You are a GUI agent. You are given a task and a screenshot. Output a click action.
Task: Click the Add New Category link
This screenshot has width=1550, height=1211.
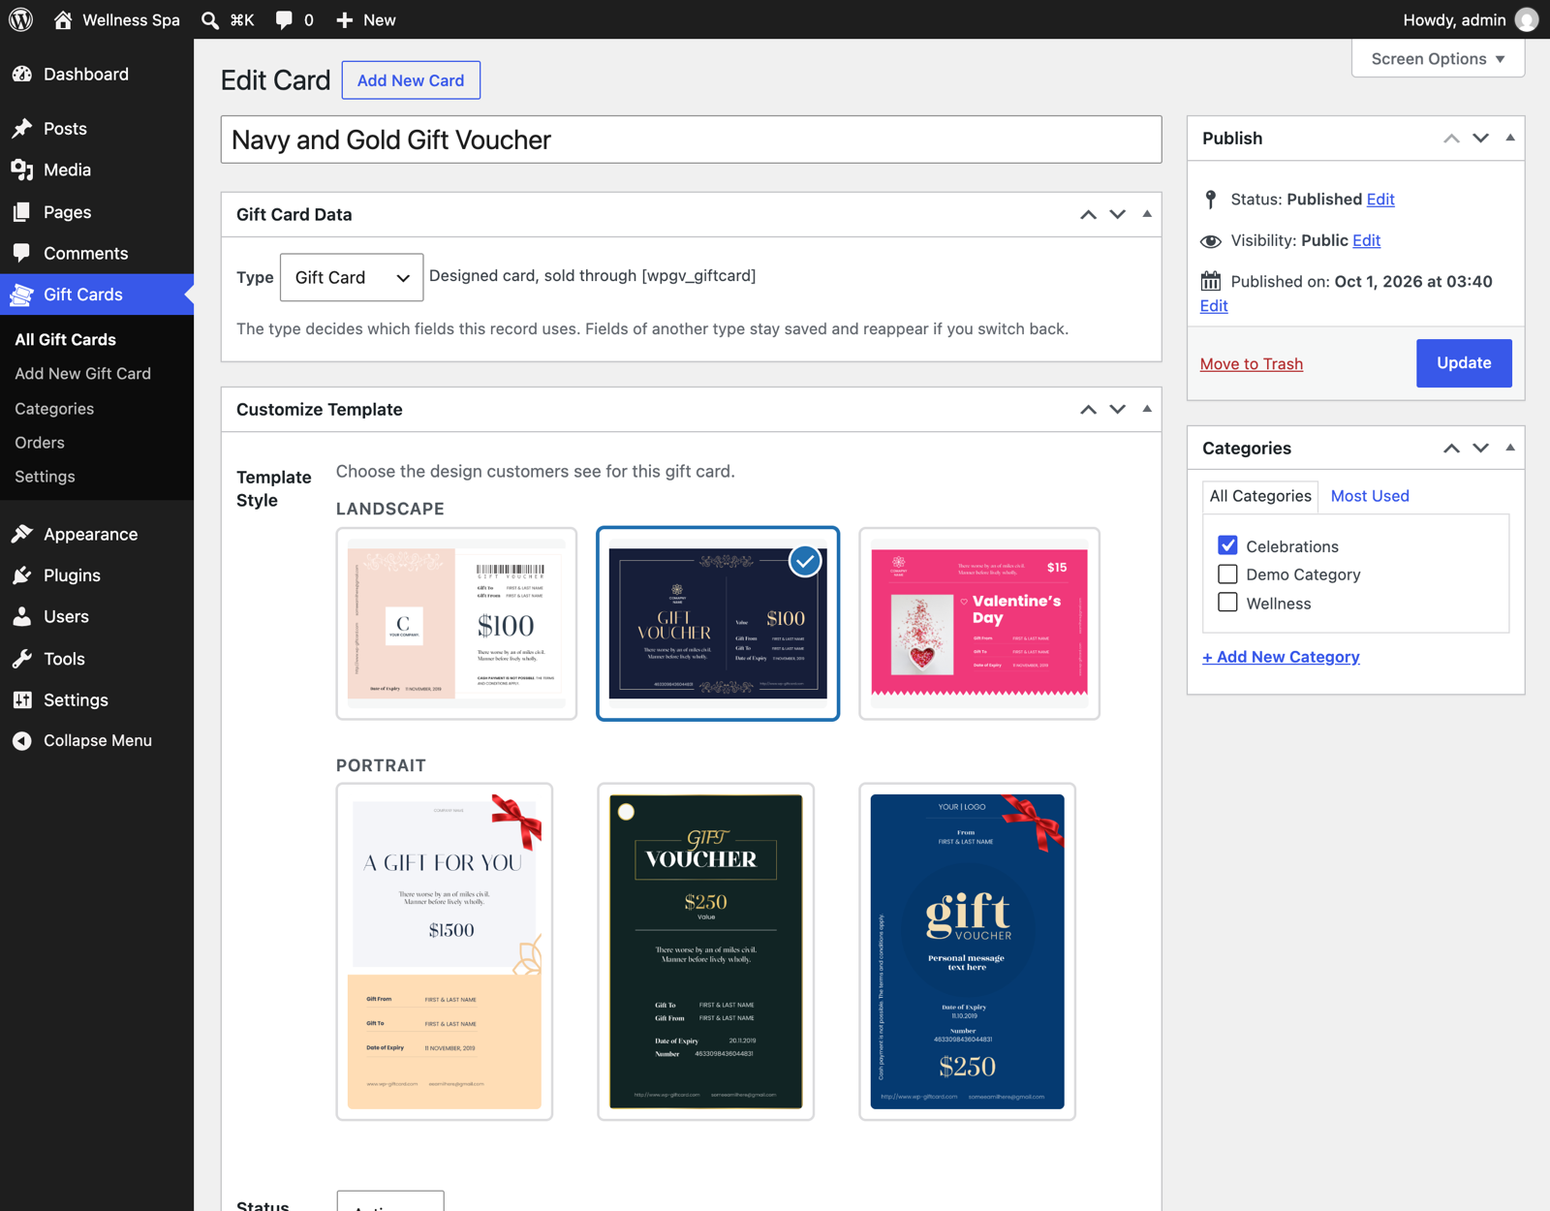(x=1281, y=657)
